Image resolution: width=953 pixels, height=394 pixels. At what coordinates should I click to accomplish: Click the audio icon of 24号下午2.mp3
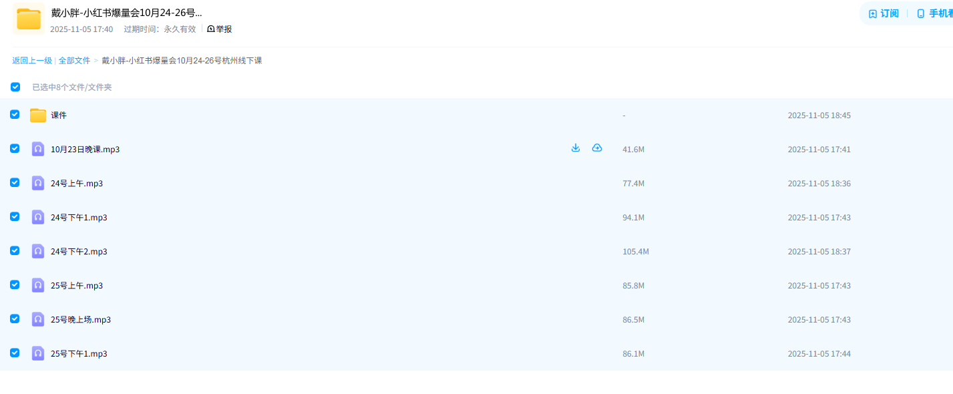pyautogui.click(x=38, y=252)
